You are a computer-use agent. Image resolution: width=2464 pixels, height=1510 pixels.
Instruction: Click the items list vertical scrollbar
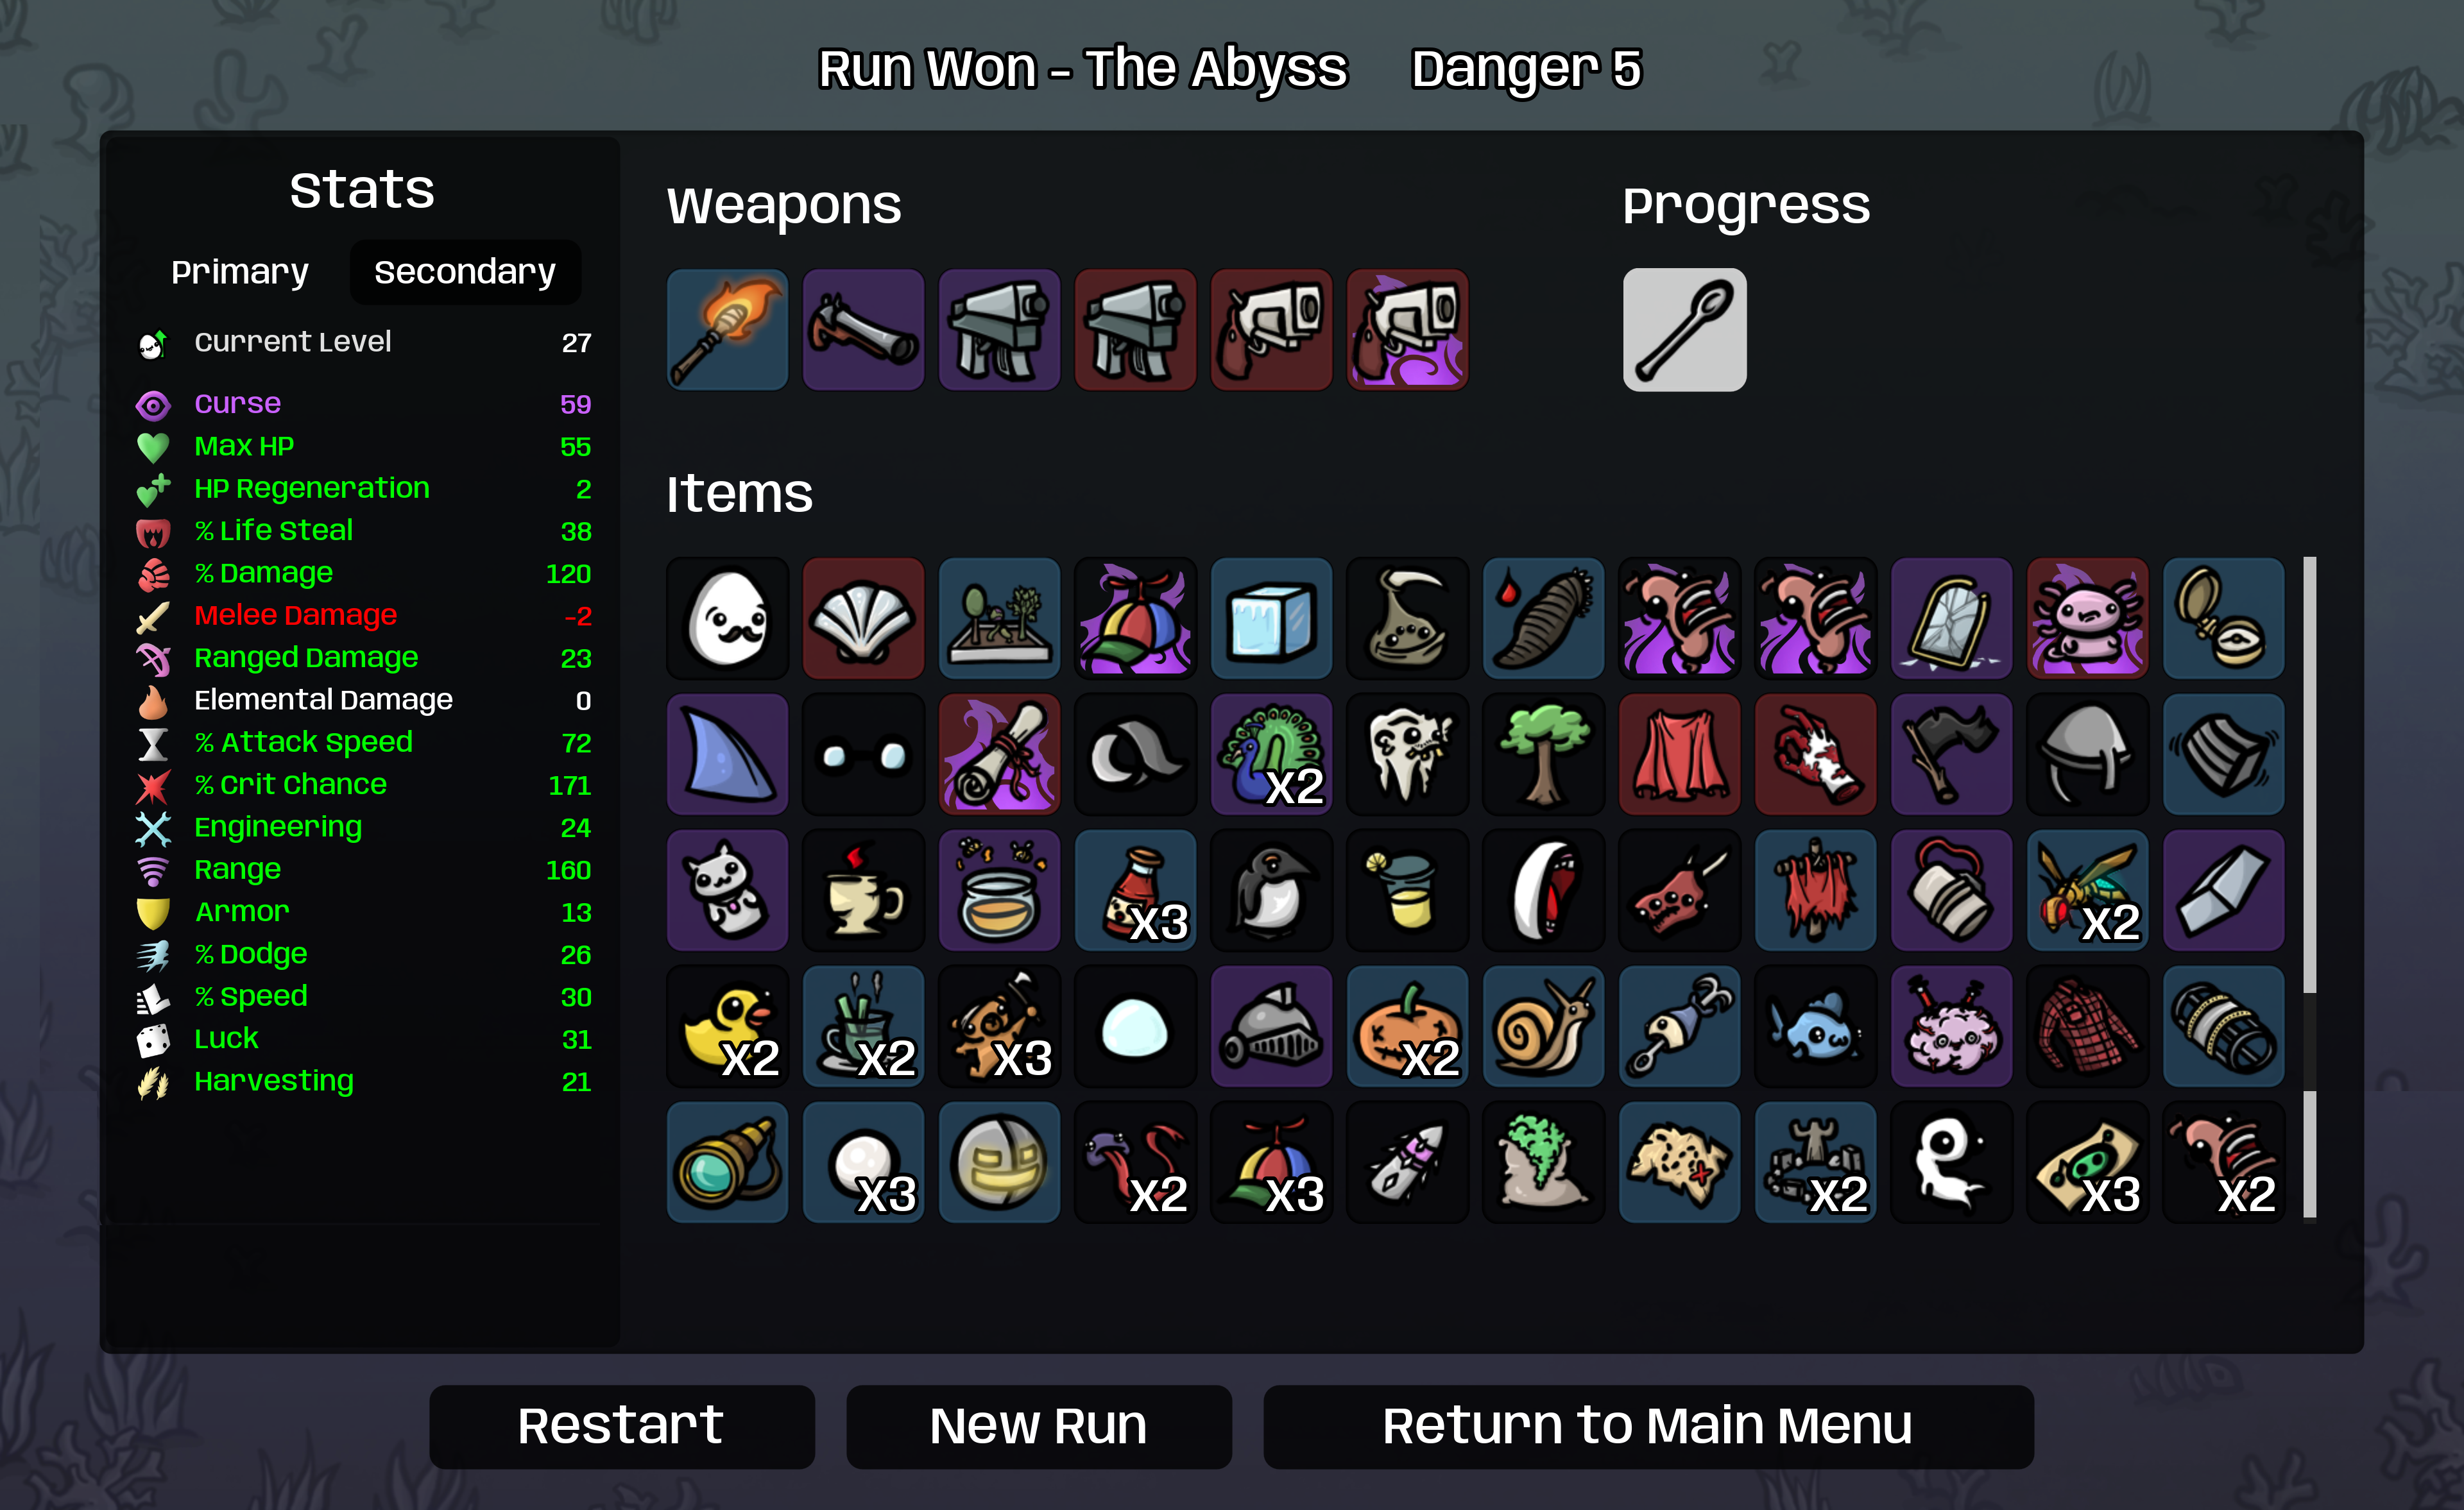2309,888
